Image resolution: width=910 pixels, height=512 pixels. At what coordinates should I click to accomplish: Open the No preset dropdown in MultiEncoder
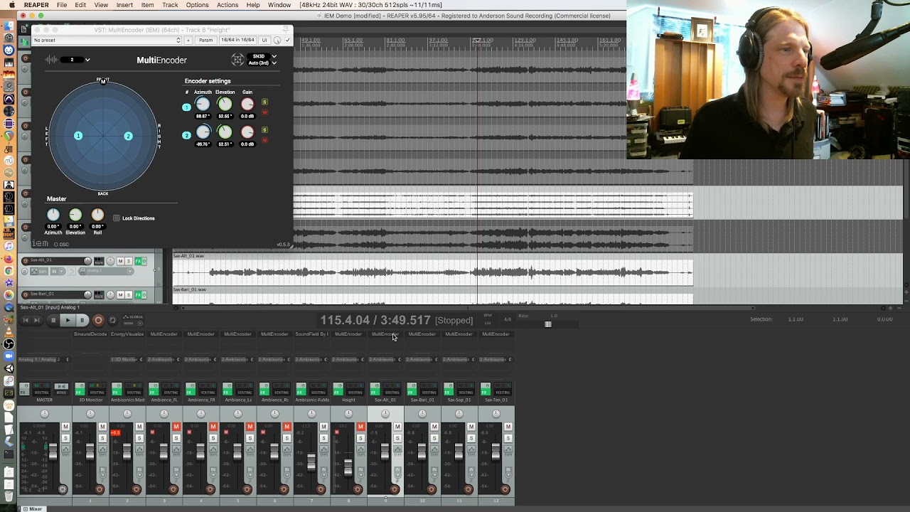[x=107, y=40]
